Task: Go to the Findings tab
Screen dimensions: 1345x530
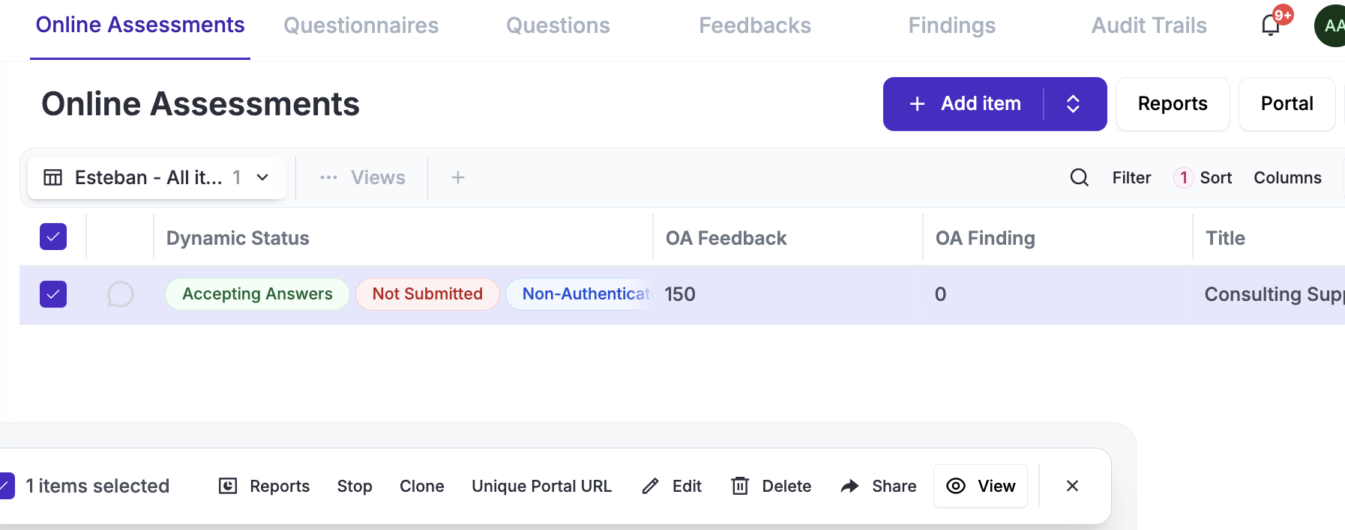Action: pos(951,25)
